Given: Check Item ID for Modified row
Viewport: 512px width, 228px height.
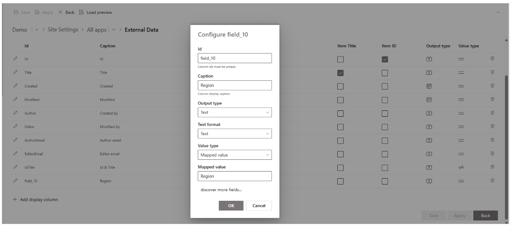Looking at the screenshot, I should [385, 100].
